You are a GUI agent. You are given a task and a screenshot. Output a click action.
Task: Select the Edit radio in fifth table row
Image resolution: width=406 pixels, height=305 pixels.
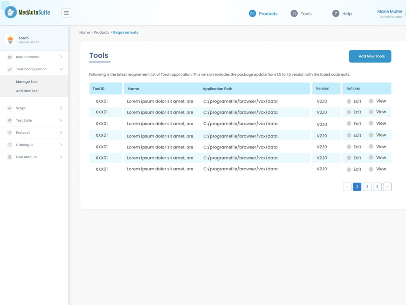tap(349, 147)
